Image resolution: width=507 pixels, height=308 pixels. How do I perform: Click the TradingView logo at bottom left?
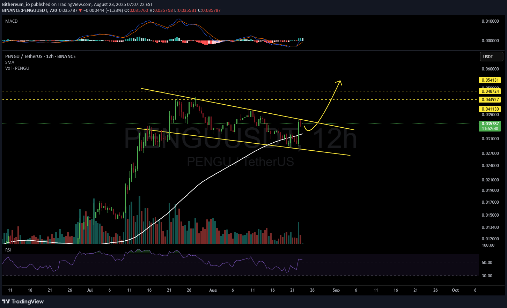pyautogui.click(x=23, y=301)
